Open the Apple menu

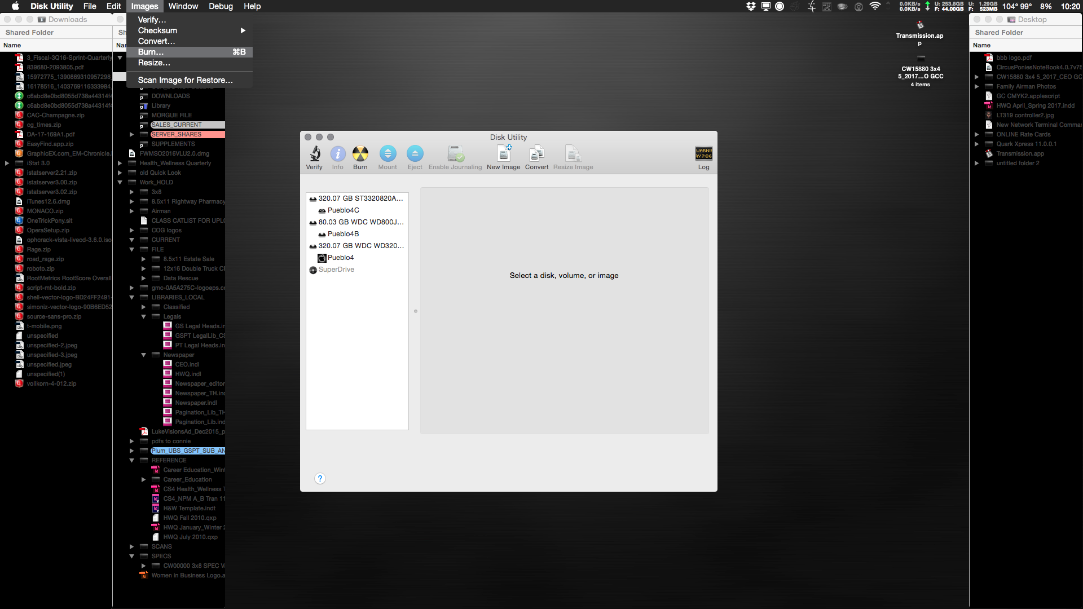pos(15,6)
